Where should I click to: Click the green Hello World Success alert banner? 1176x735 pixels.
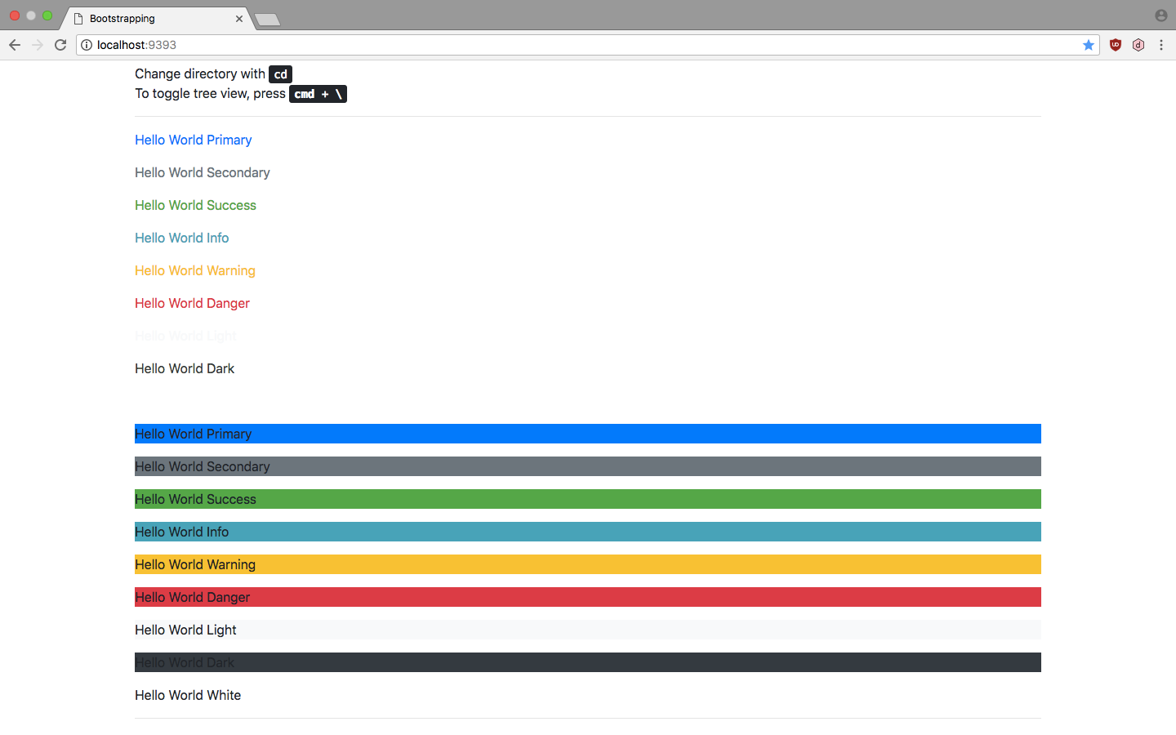click(x=587, y=499)
